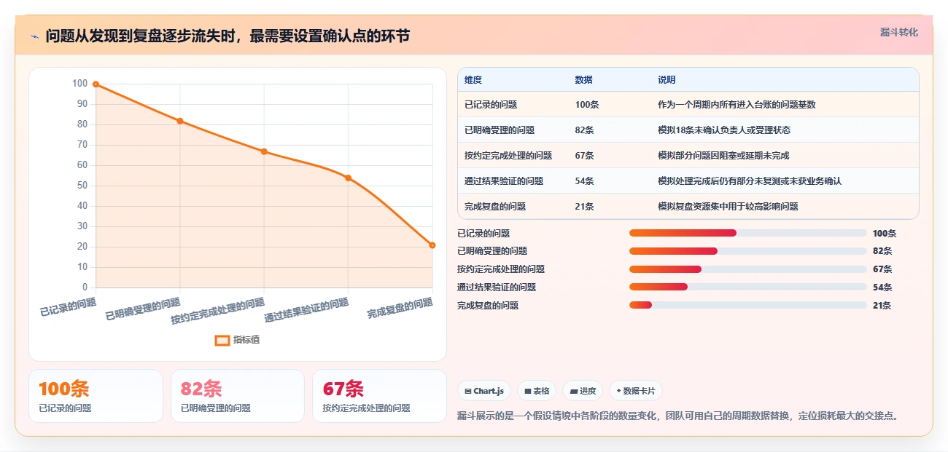Click x-axis label 按约定完成处理的问题
The width and height of the screenshot is (948, 452).
[218, 311]
